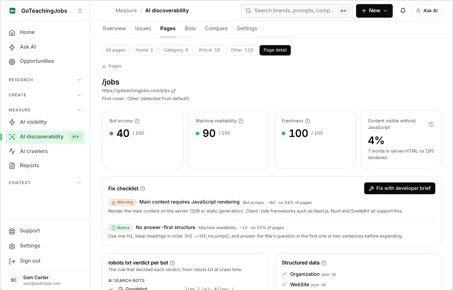Click the Notice badge
The image size is (453, 290).
point(120,228)
